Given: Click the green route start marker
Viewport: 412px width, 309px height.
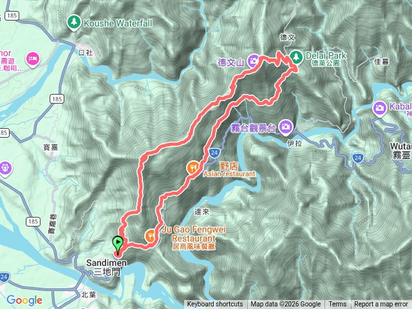Looking at the screenshot, I should pyautogui.click(x=117, y=245).
